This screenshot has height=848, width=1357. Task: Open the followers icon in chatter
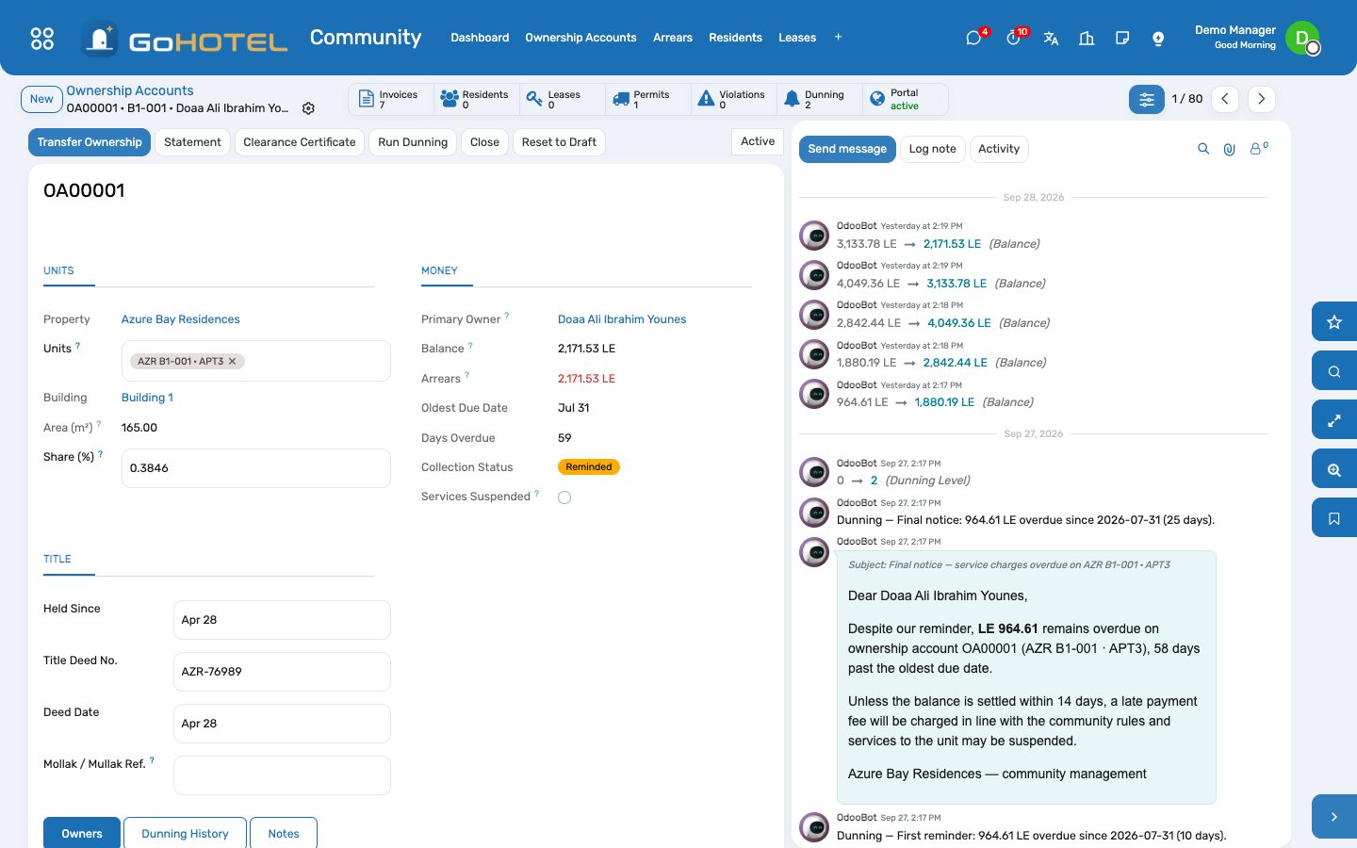[x=1258, y=148]
